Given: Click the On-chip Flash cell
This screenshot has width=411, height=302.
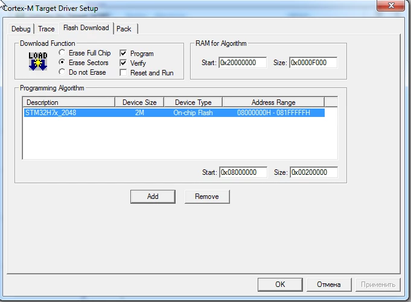Looking at the screenshot, I should pos(193,113).
